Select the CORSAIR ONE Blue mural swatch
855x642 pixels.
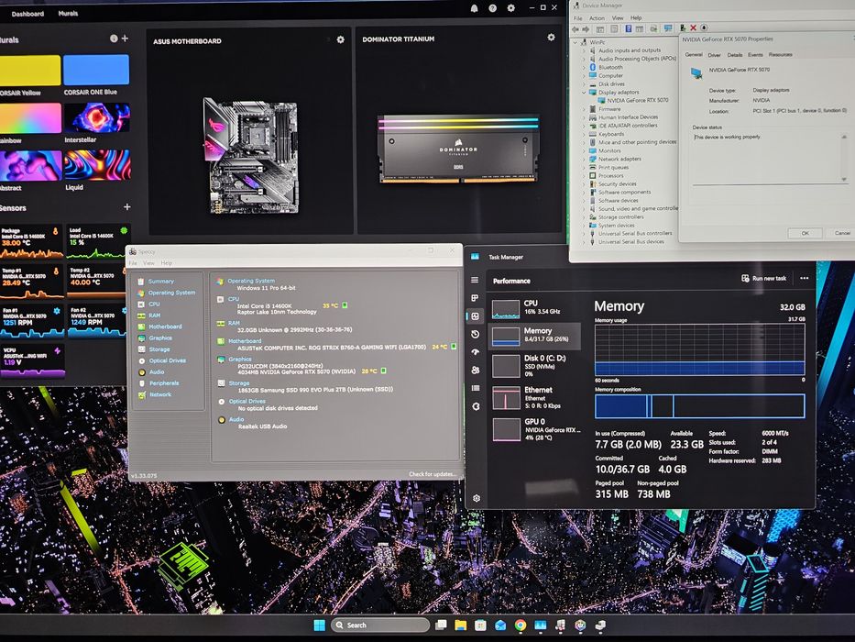click(96, 70)
